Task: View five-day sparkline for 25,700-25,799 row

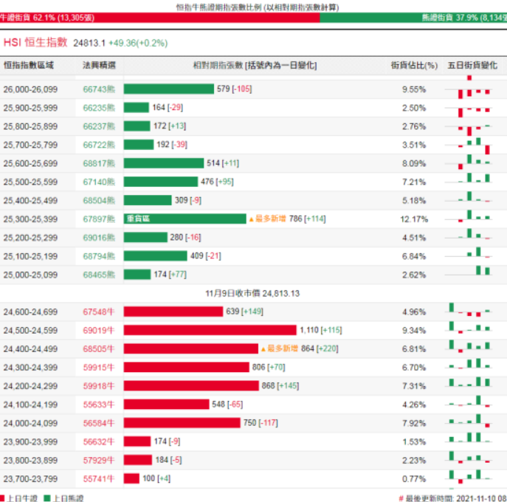Action: click(x=469, y=145)
